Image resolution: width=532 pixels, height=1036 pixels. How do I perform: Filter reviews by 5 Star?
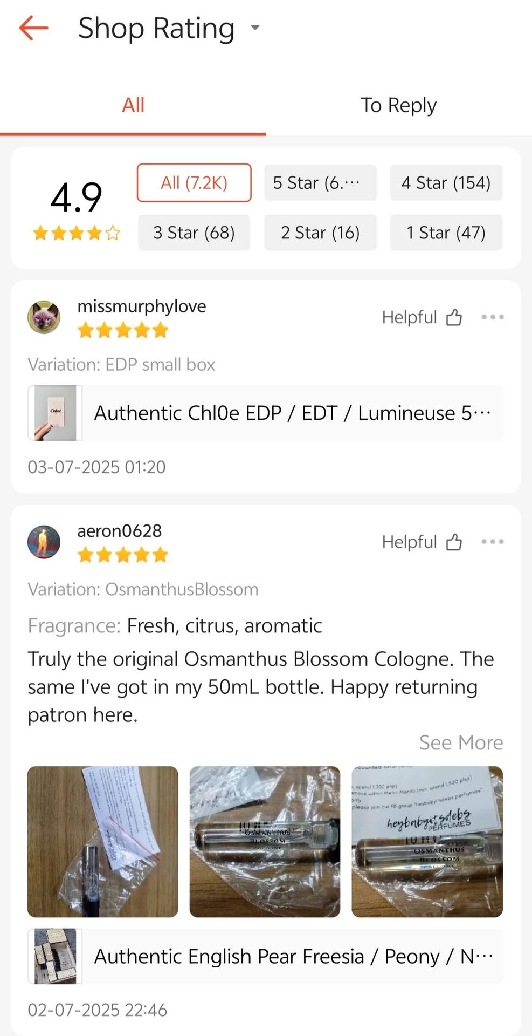320,183
